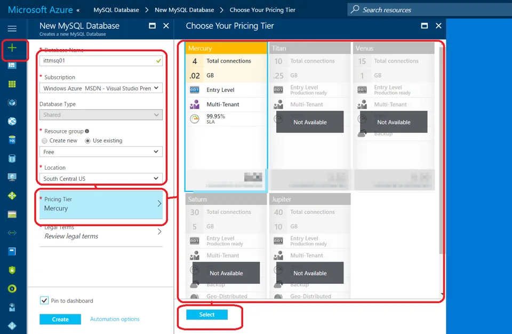Open Resource groups cube icon in sidebar
The height and width of the screenshot is (334, 512).
click(x=12, y=102)
